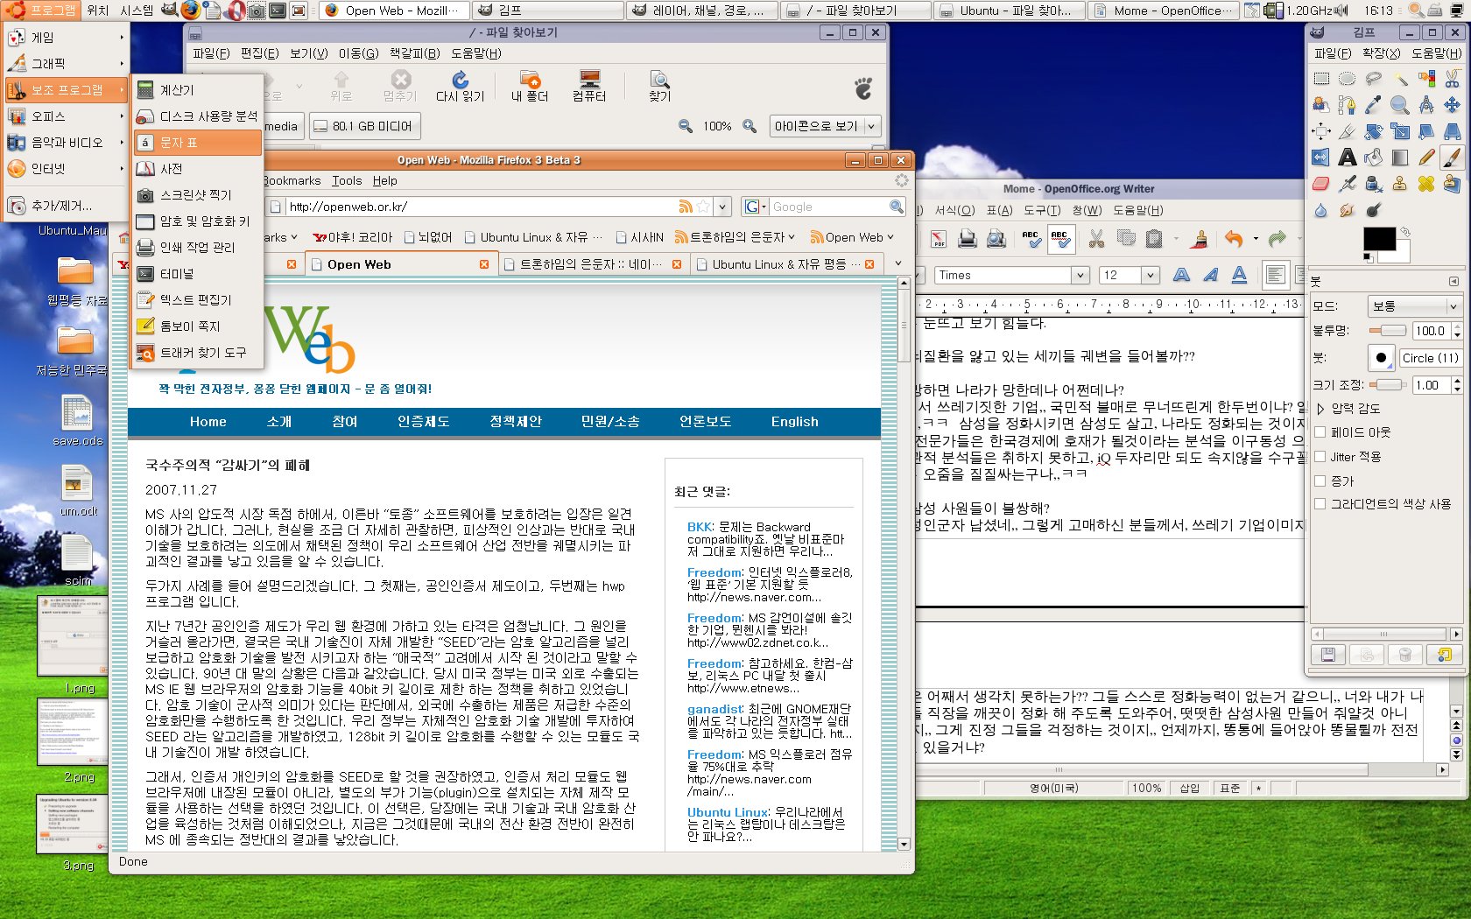Expand the 압력 감도 section
This screenshot has height=919, width=1471.
tap(1321, 408)
